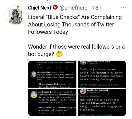132x119 pixels.
Task: Click the BrooklynDad_Defiant avatar image
Action: pyautogui.click(x=83, y=92)
